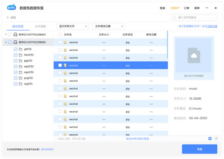
Task: Click the 15.33MB file size value
Action: 195,99
